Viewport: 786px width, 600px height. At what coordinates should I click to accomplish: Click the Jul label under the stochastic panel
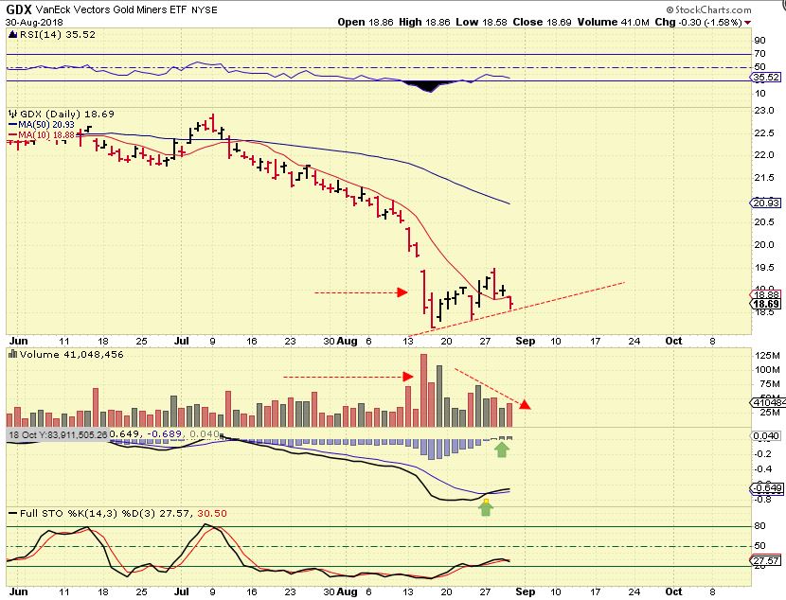(182, 591)
